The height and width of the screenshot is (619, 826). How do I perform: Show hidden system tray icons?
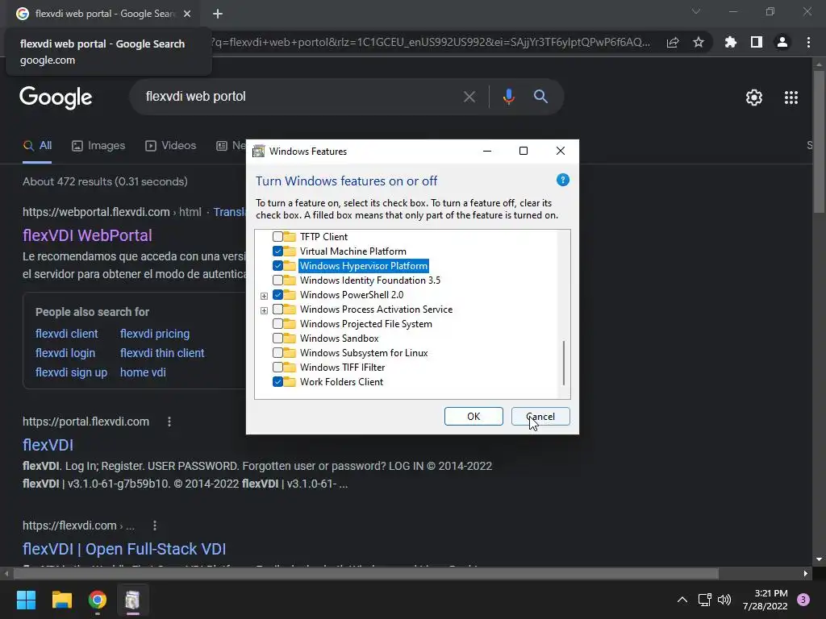point(682,600)
